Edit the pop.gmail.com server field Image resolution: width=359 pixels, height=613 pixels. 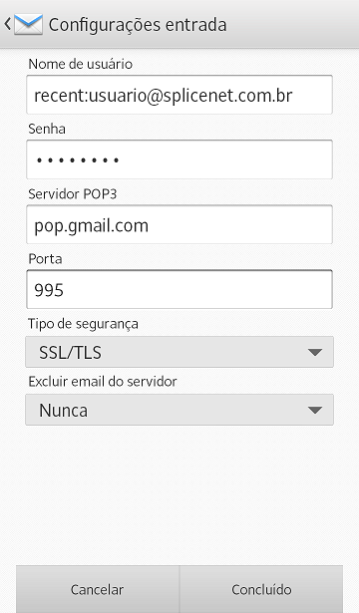(179, 225)
